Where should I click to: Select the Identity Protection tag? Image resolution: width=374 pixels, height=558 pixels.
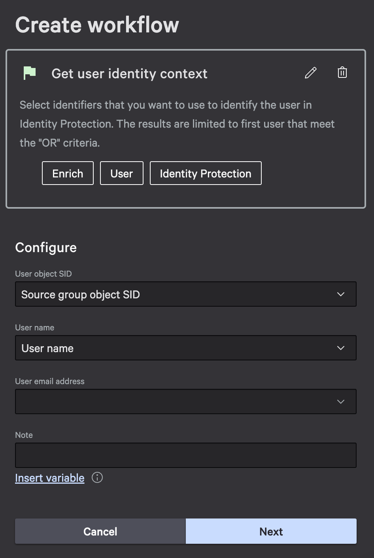pos(205,173)
